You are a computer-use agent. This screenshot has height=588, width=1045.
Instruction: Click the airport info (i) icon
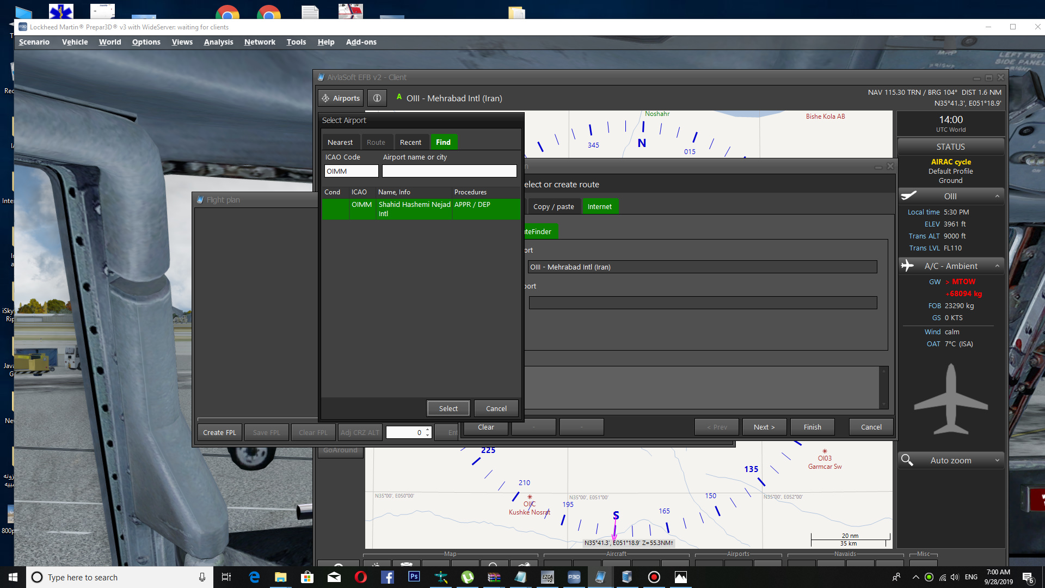(x=377, y=98)
